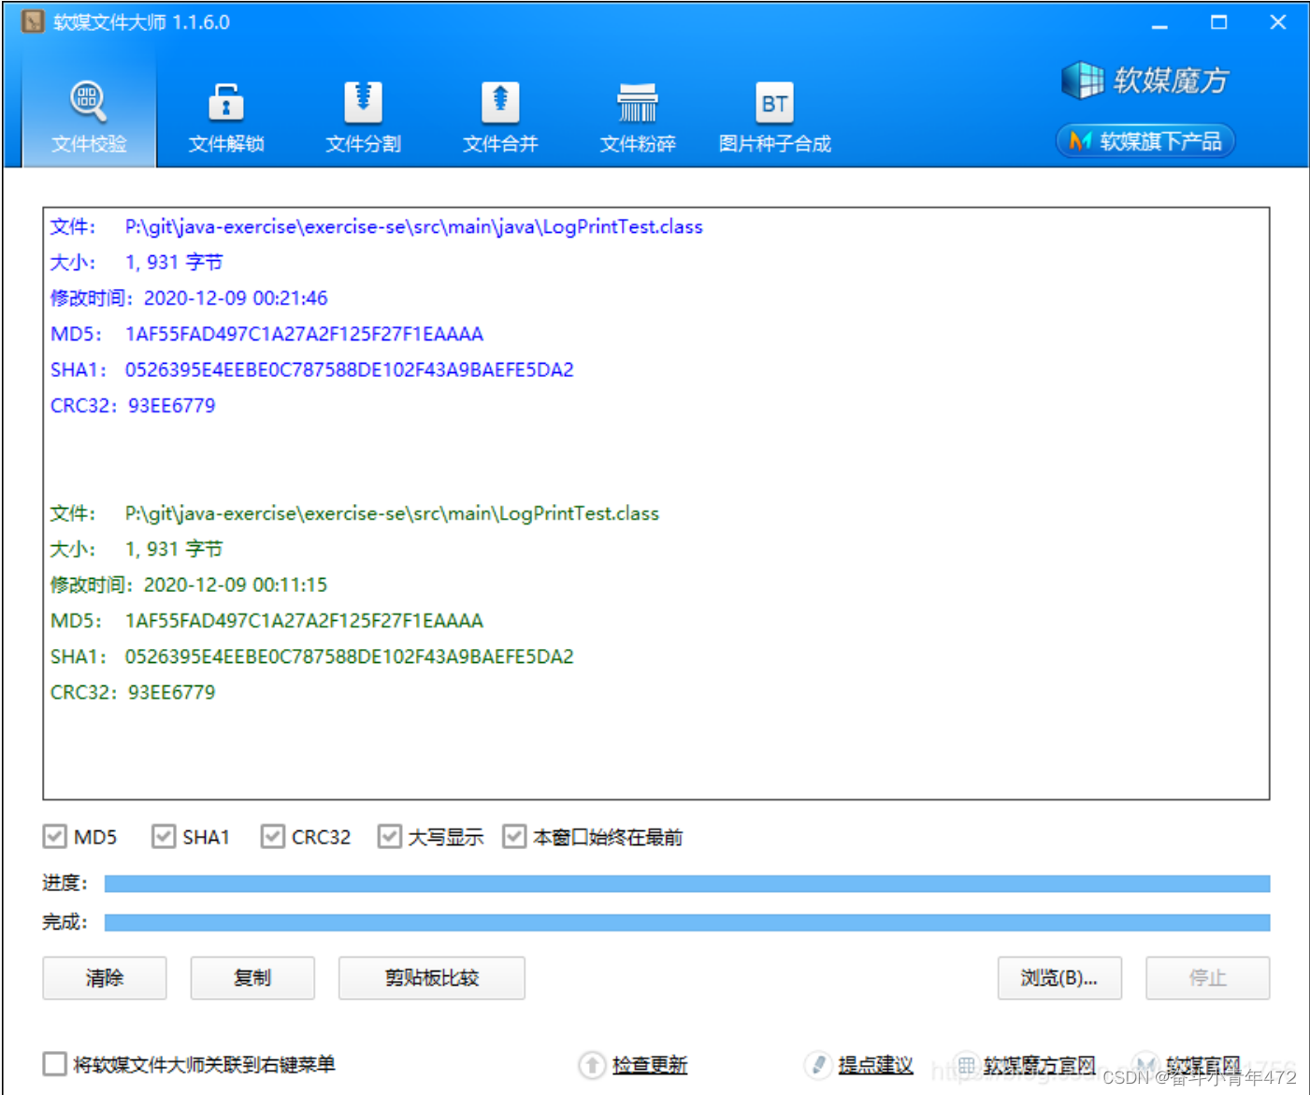Enable 将软媒文件大师关联到右键菜单 option

54,1063
